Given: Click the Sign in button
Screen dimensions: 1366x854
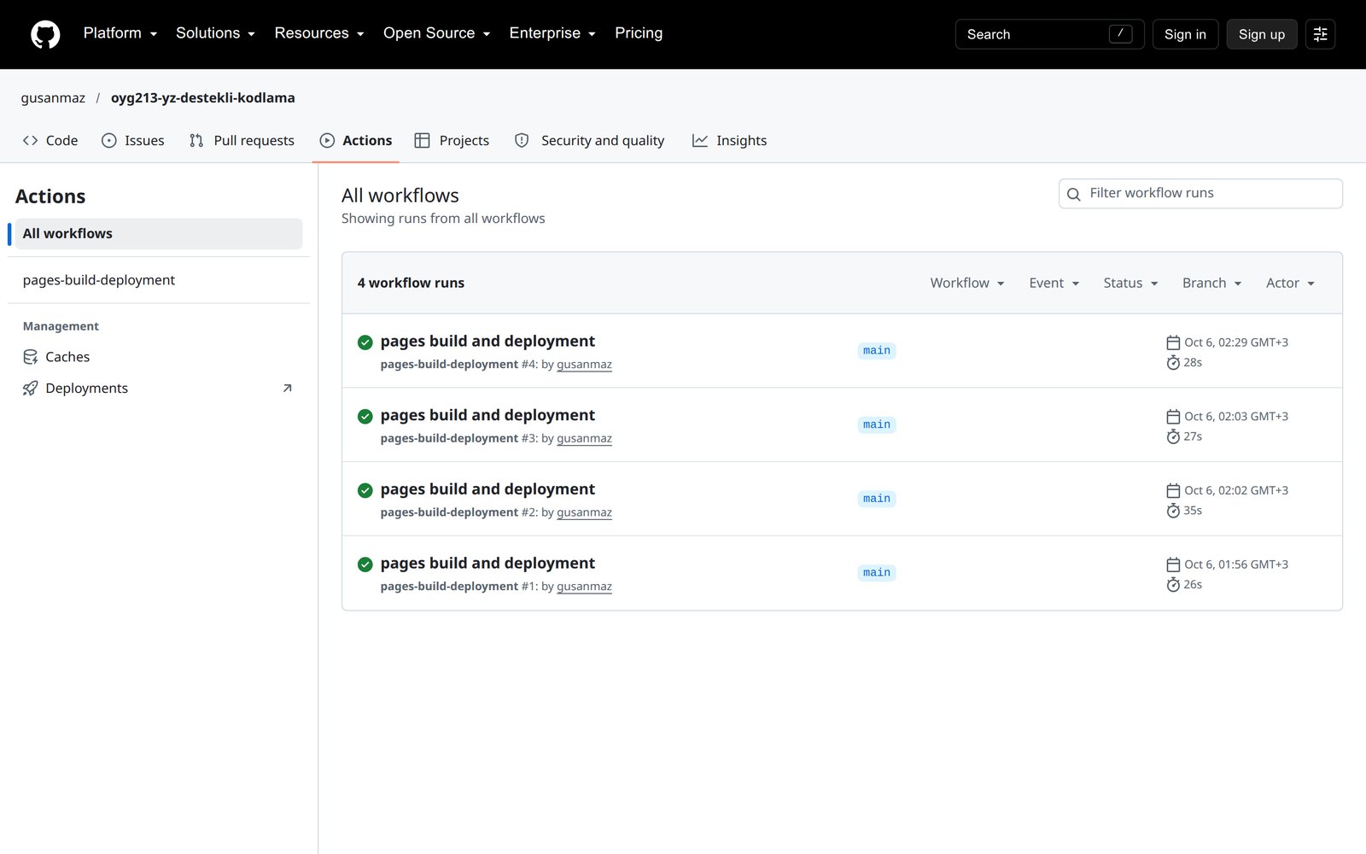Looking at the screenshot, I should pyautogui.click(x=1185, y=34).
